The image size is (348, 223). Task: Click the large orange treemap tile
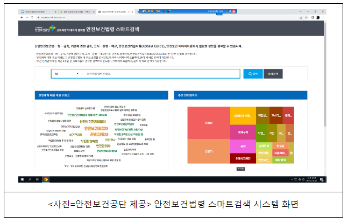pos(209,151)
